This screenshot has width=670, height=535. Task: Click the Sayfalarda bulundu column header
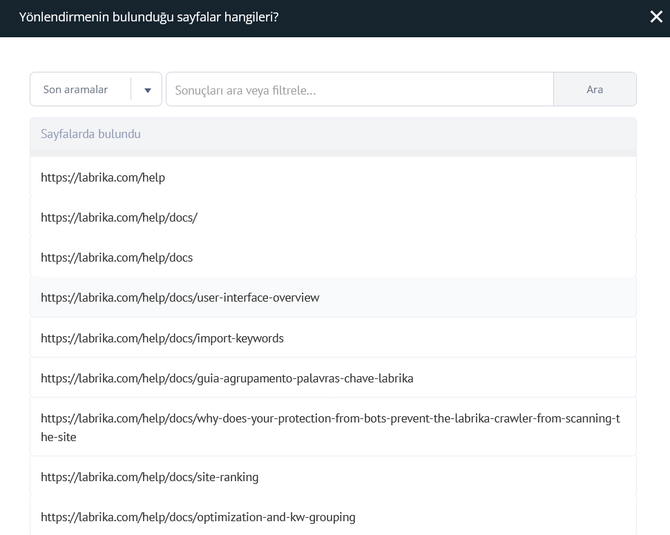tap(90, 134)
